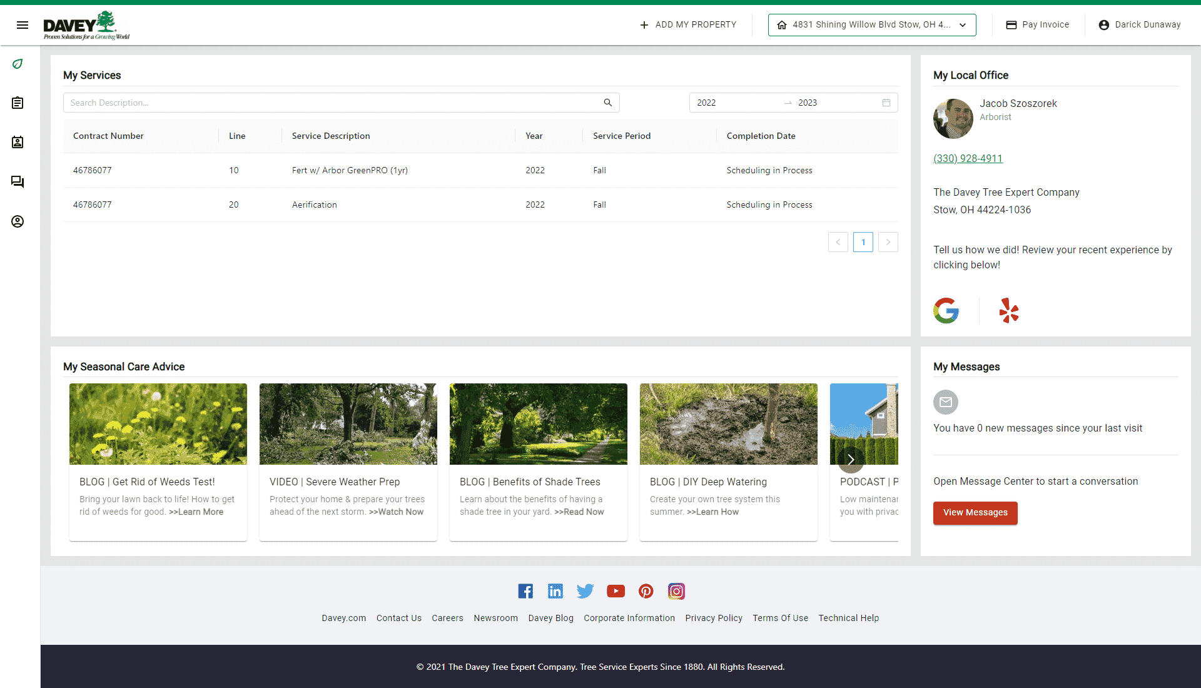This screenshot has height=688, width=1201.
Task: Select the Pinterest icon in the footer
Action: click(x=646, y=591)
